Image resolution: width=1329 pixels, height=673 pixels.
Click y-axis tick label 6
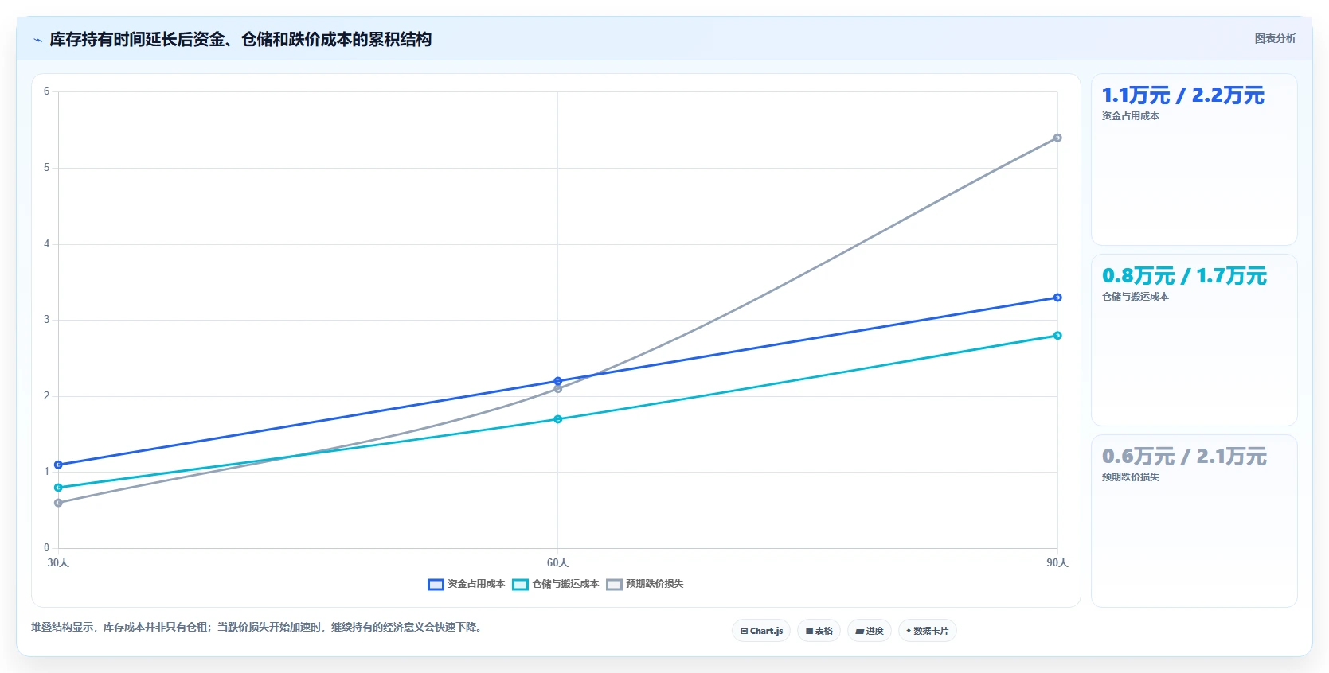click(x=46, y=91)
